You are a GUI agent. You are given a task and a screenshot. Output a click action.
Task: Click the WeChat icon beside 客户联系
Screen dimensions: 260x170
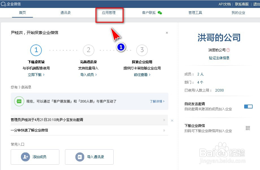(x=160, y=13)
